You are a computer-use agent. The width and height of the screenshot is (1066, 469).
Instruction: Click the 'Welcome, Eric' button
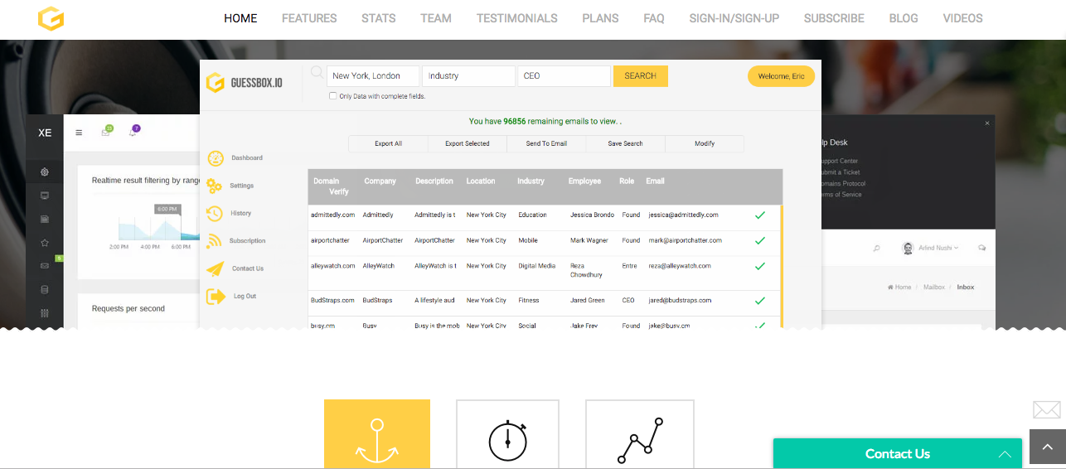click(781, 76)
